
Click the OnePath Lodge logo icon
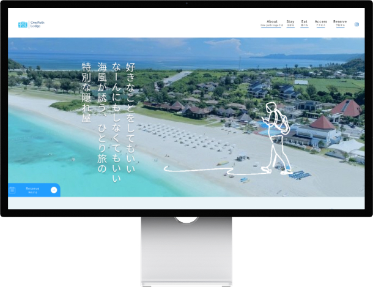pyautogui.click(x=23, y=25)
